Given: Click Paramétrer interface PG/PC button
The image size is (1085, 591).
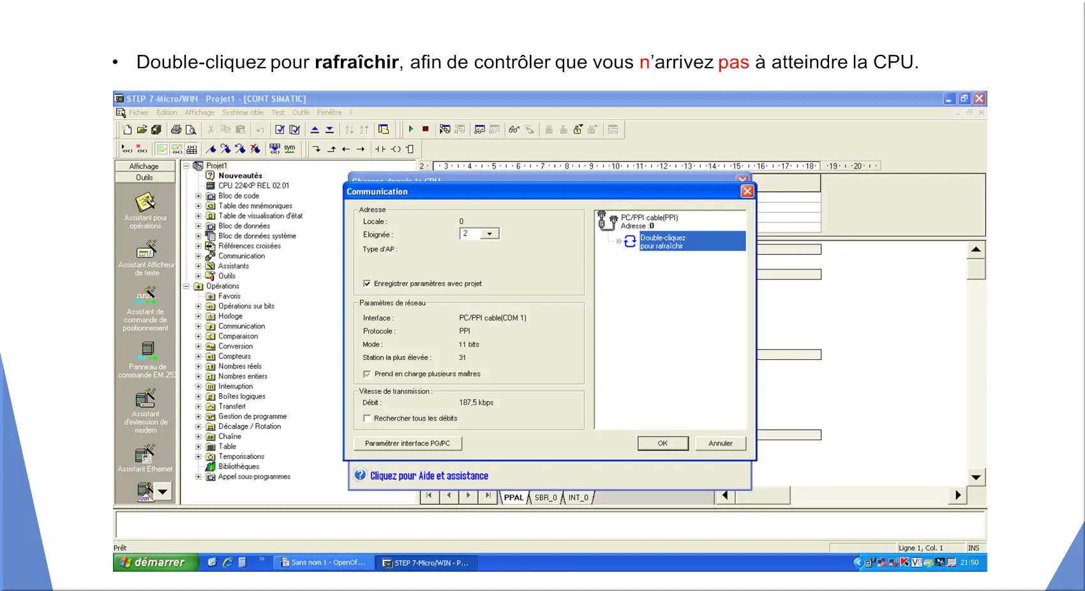Looking at the screenshot, I should click(x=407, y=444).
